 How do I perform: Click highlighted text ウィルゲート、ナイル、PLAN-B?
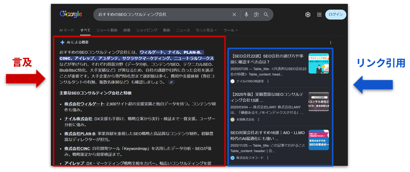click(x=172, y=52)
